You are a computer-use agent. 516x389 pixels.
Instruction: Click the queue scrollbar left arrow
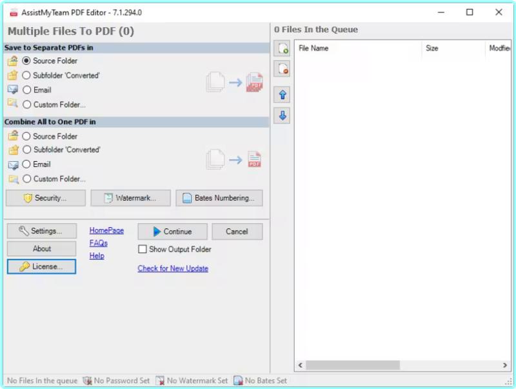pos(300,365)
